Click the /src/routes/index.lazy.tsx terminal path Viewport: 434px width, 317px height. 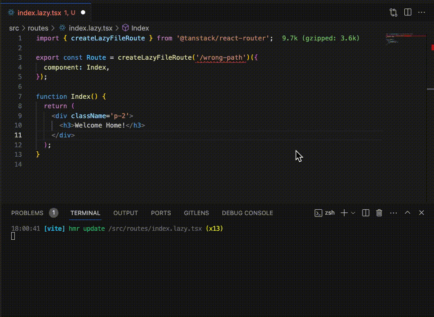[x=155, y=229]
